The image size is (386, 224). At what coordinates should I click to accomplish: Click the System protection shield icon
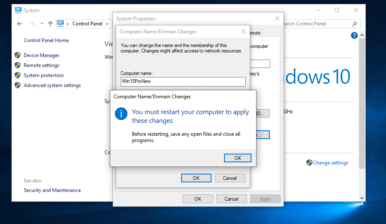coord(17,75)
